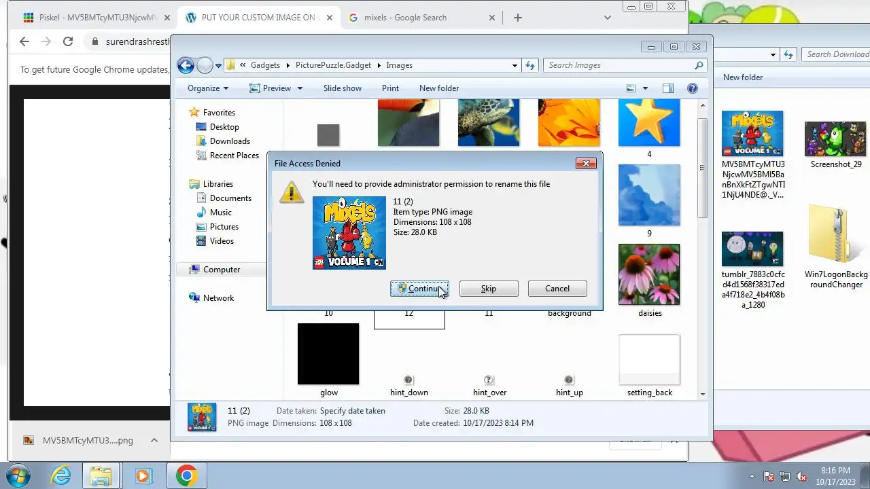Open explorer Help question mark icon
The width and height of the screenshot is (870, 489).
[693, 88]
